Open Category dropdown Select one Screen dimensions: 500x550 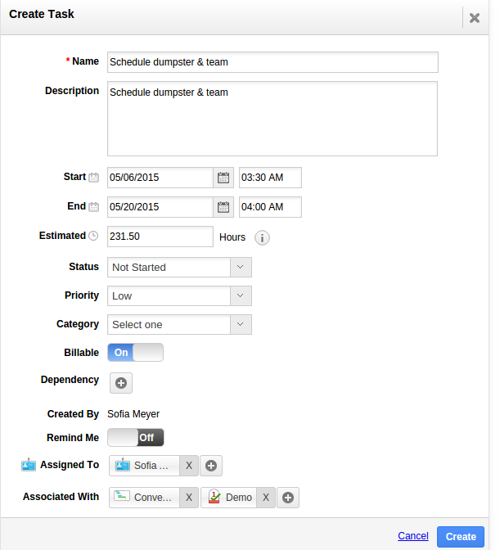click(179, 324)
